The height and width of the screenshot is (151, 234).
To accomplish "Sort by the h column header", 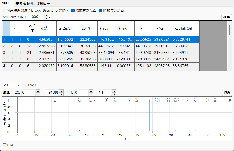I will pos(6,28).
